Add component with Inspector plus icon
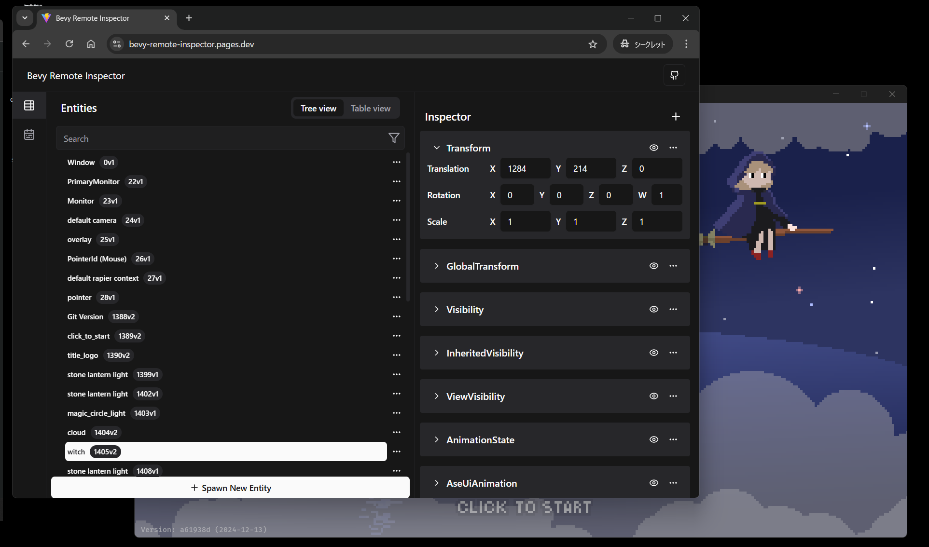 click(676, 117)
